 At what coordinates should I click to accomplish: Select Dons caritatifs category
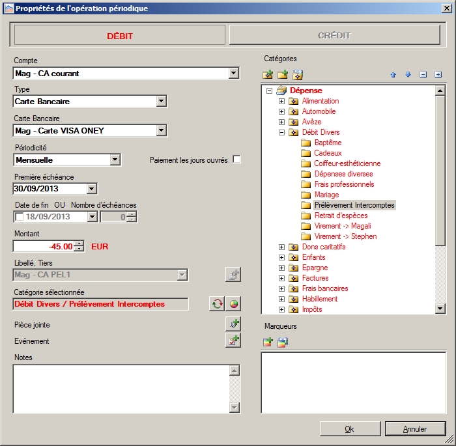(x=324, y=247)
